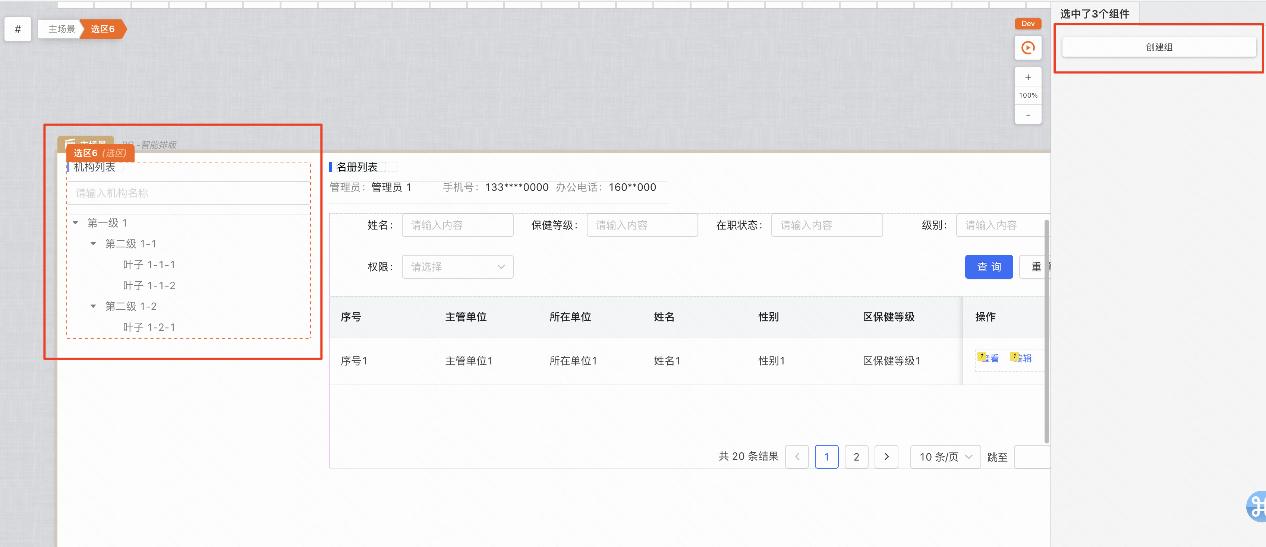Click the 区保健等级 column header
The width and height of the screenshot is (1266, 547).
pos(889,317)
